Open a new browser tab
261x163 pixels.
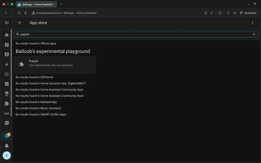(x=61, y=4)
